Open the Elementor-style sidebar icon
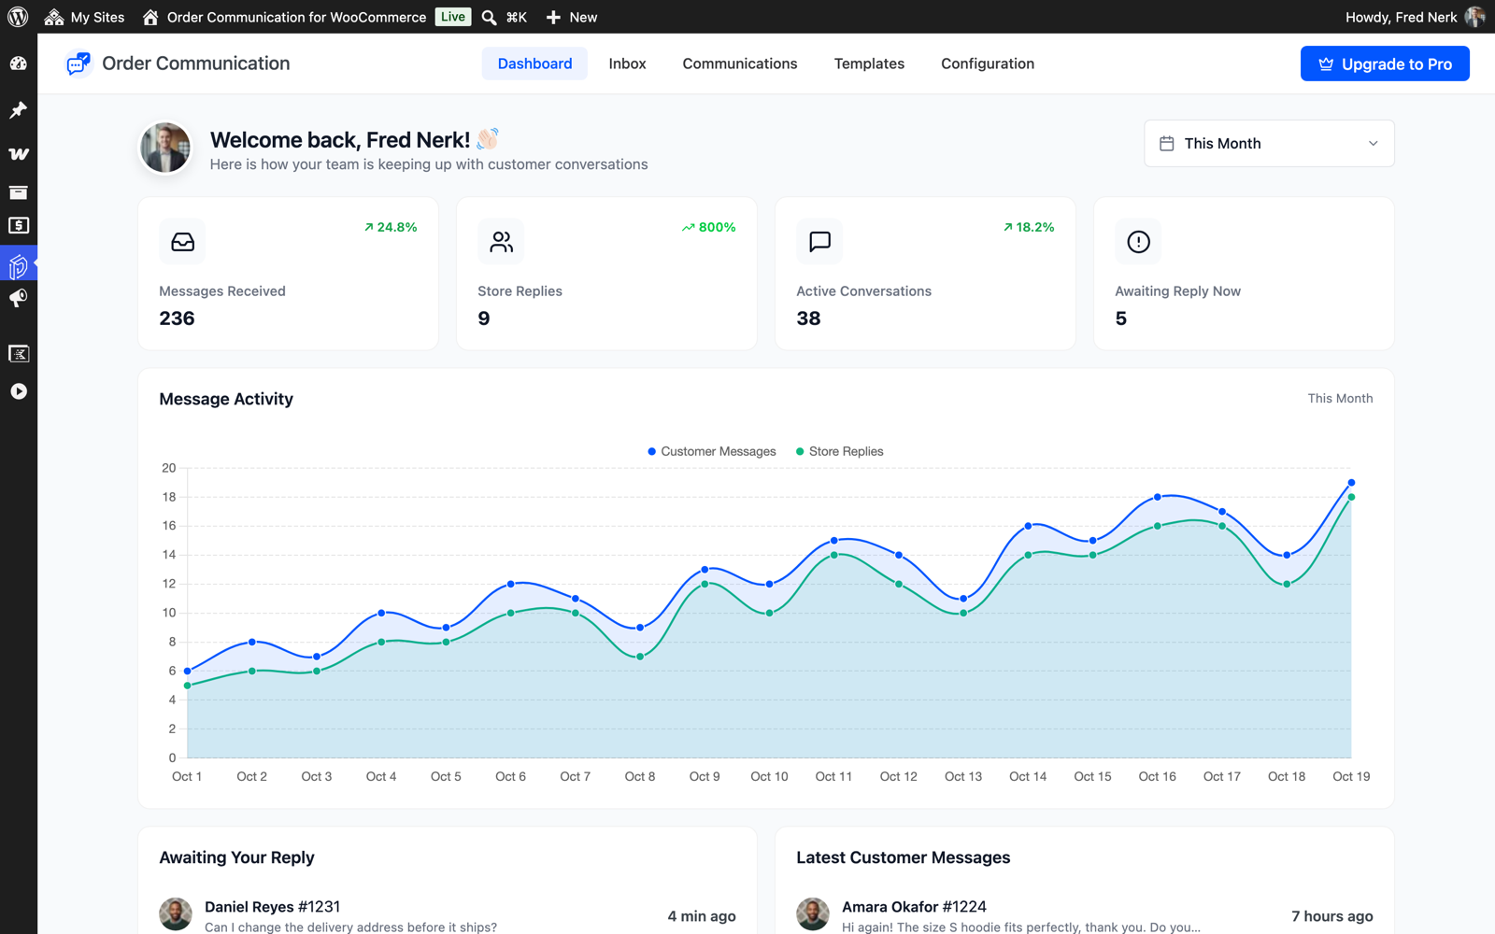 [x=19, y=353]
